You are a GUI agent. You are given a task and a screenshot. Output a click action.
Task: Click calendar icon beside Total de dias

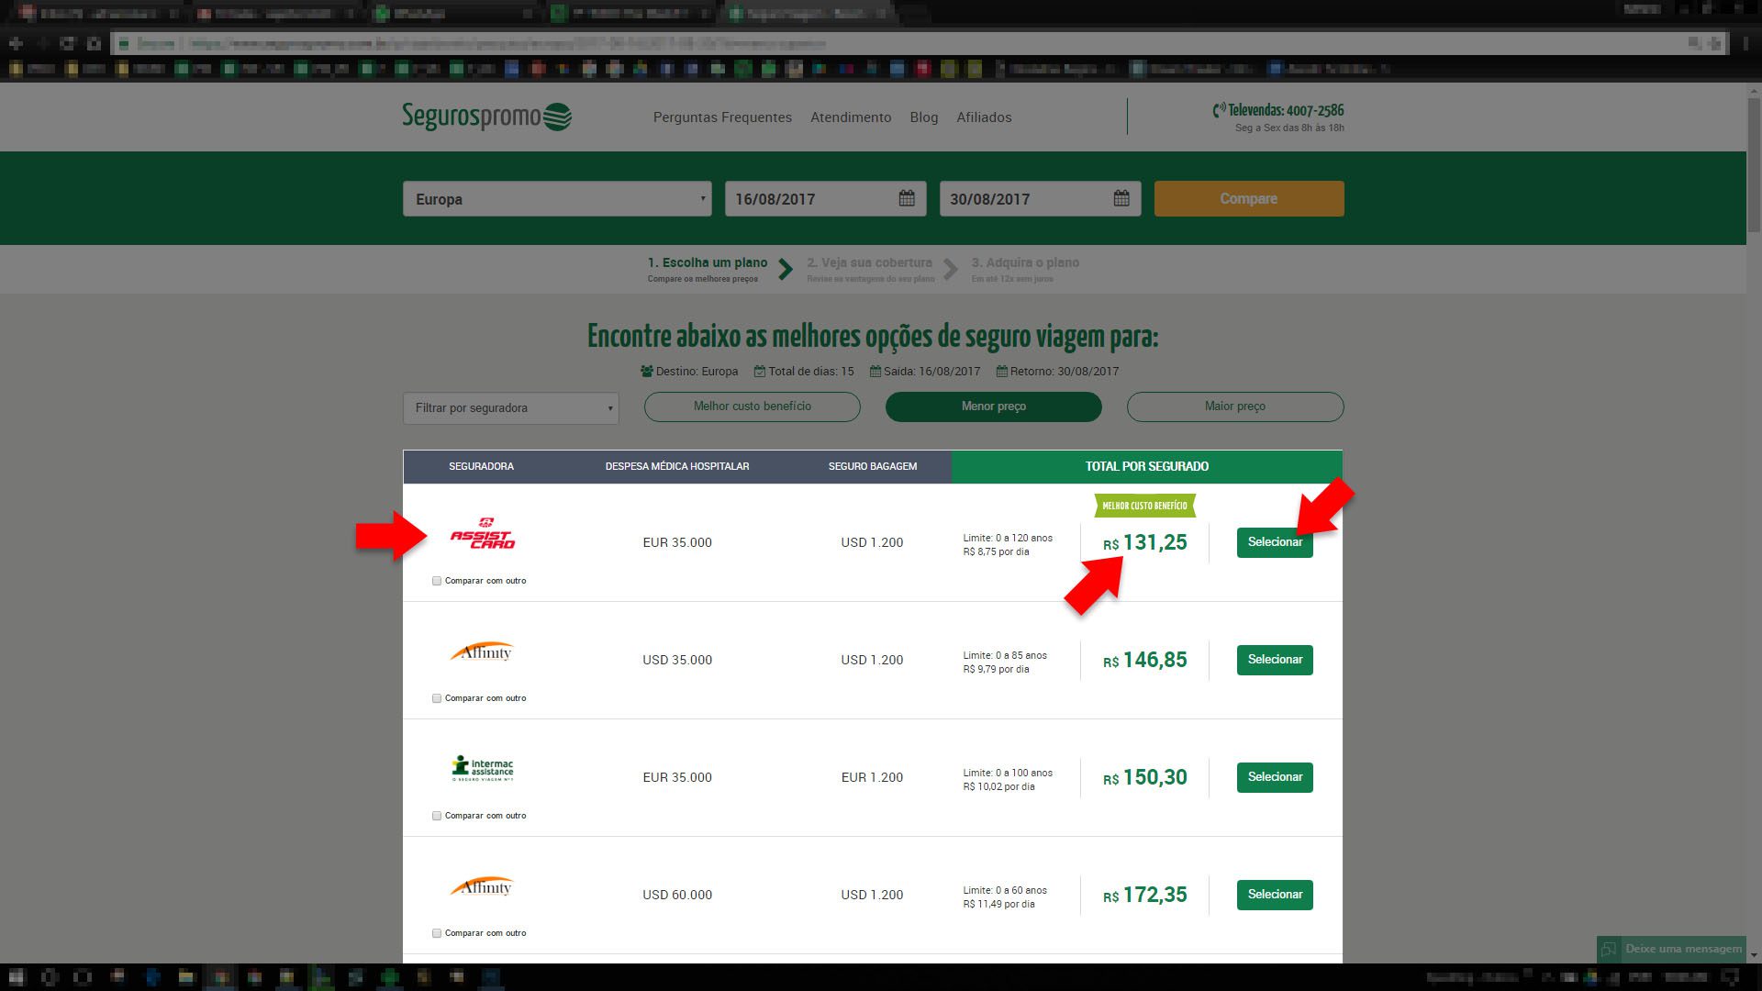pyautogui.click(x=760, y=372)
